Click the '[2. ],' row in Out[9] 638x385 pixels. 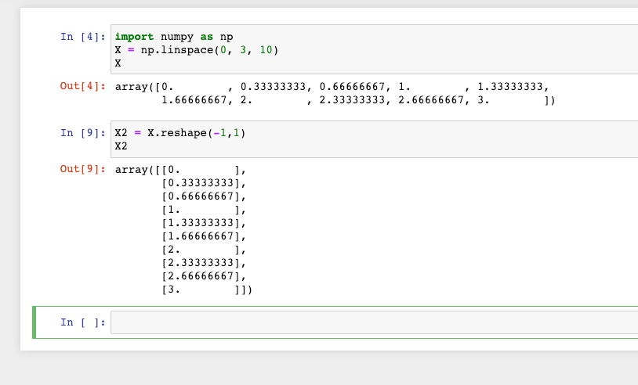click(x=204, y=250)
